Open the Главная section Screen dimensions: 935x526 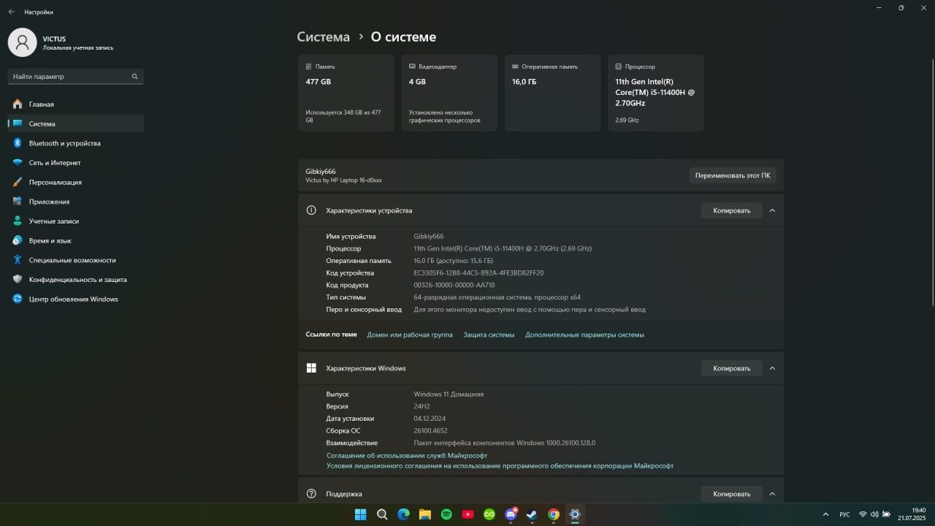coord(76,104)
